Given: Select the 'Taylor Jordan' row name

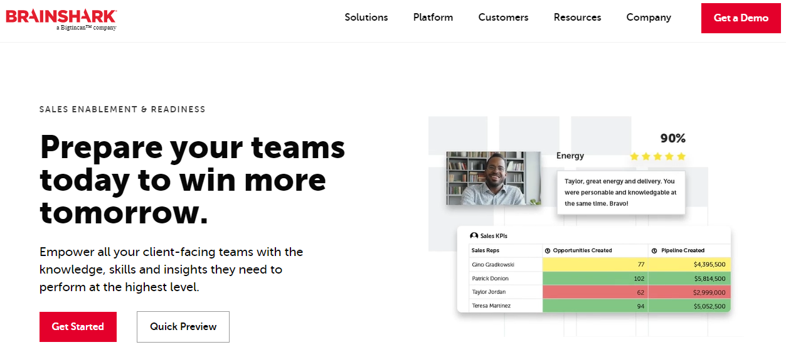Looking at the screenshot, I should click(x=489, y=292).
